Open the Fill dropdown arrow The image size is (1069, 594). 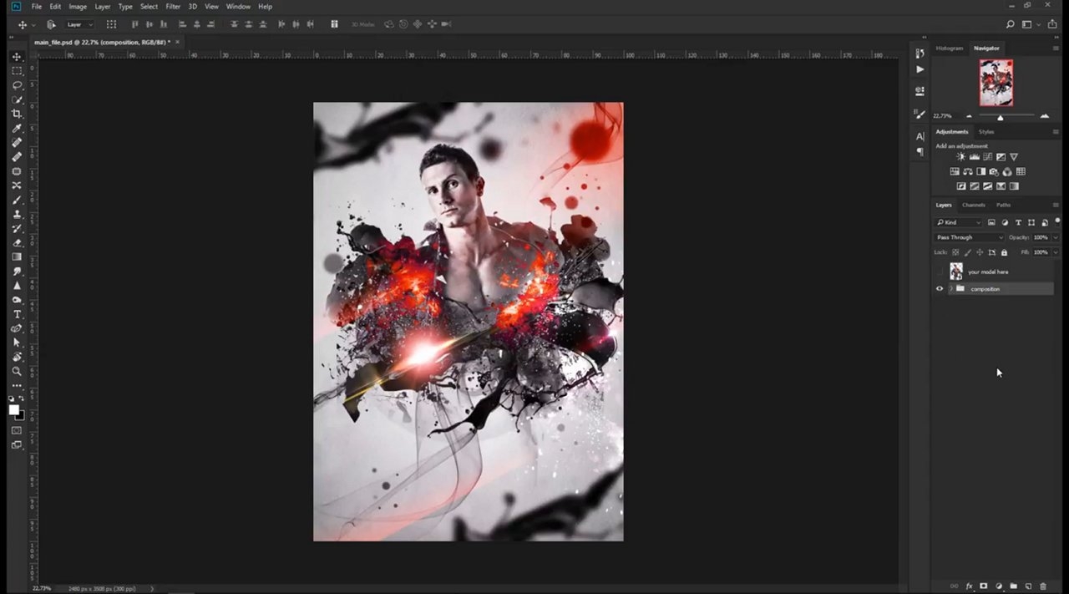(x=1055, y=252)
